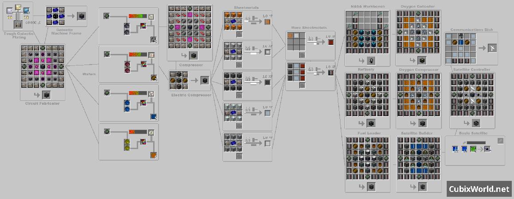The image size is (514, 199).
Task: Click the progress bar in the gray wafer recipe
Action: pyautogui.click(x=138, y=16)
